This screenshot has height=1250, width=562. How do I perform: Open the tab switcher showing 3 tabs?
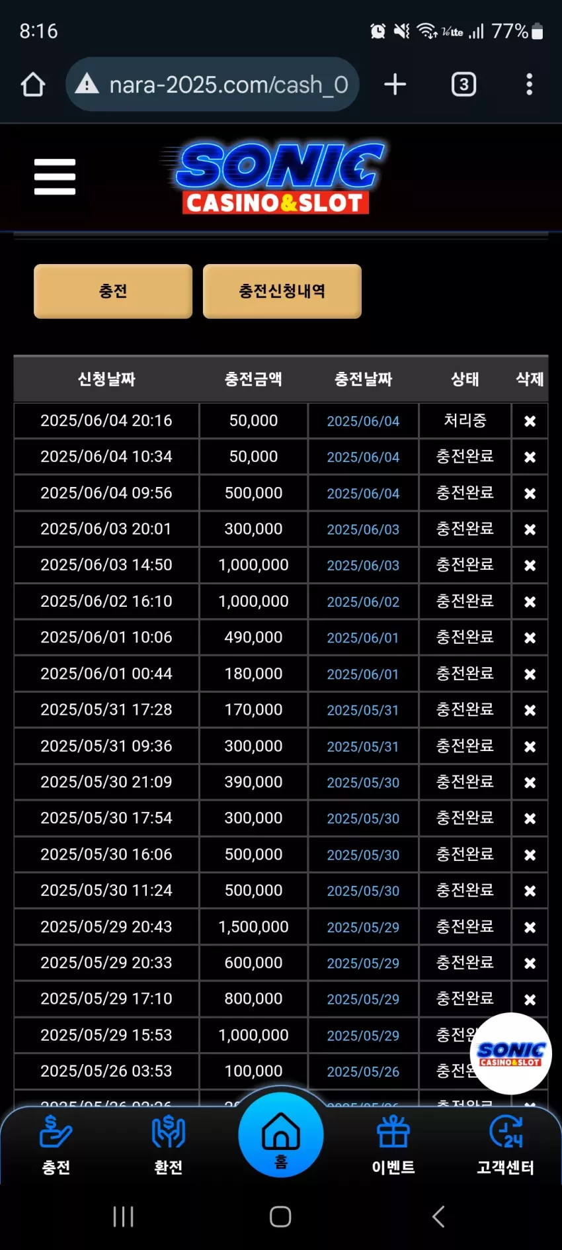[x=463, y=85]
